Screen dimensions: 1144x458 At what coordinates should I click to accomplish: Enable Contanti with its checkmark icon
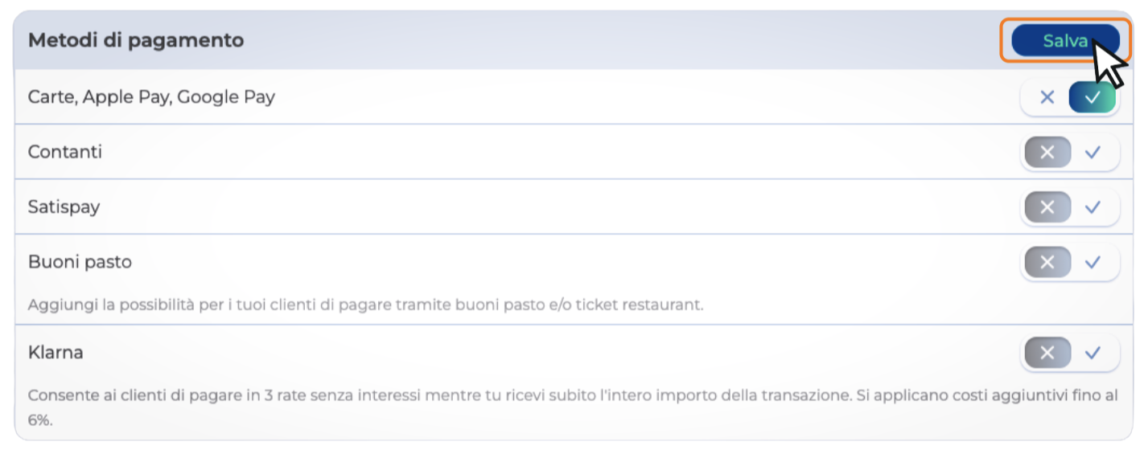coord(1092,152)
